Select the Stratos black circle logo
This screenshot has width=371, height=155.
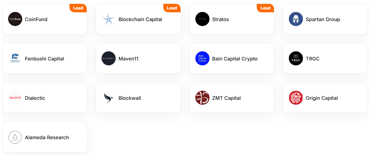202,19
